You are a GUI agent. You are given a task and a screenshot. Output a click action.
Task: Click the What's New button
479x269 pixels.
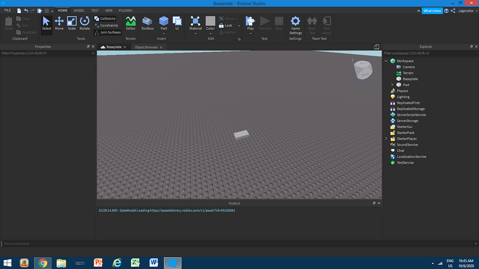coord(432,10)
